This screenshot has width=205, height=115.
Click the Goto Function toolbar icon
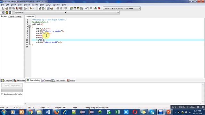(48, 8)
